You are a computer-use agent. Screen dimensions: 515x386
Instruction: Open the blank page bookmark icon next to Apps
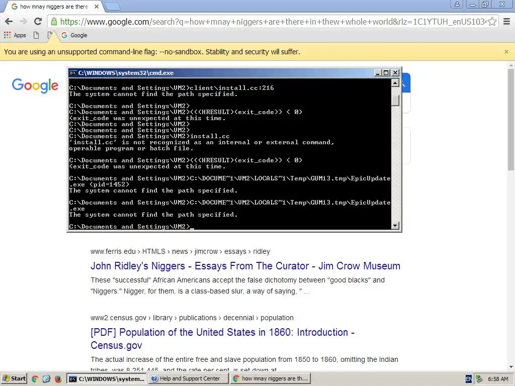point(36,35)
